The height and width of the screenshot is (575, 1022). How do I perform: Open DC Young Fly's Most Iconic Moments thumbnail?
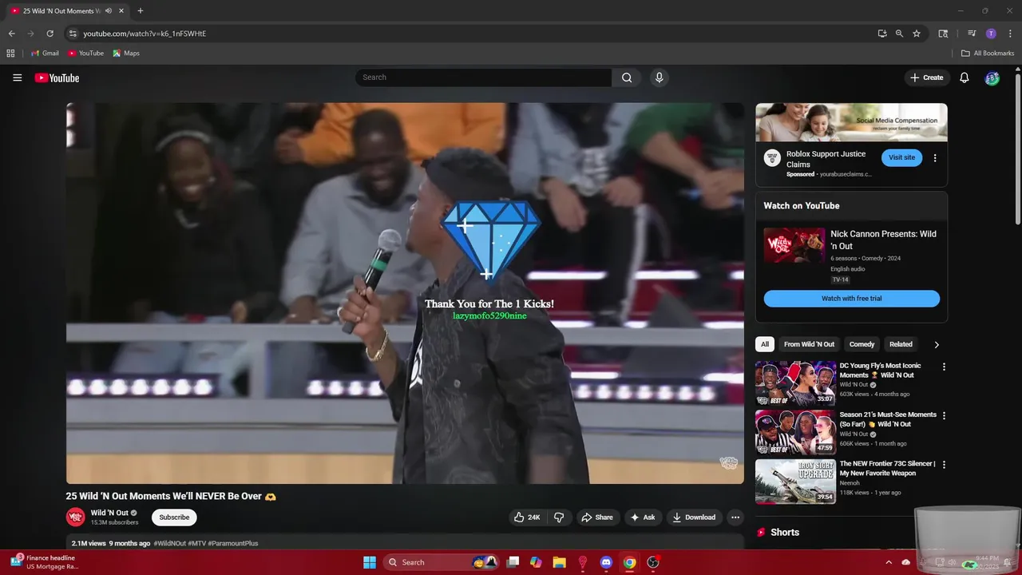[795, 383]
